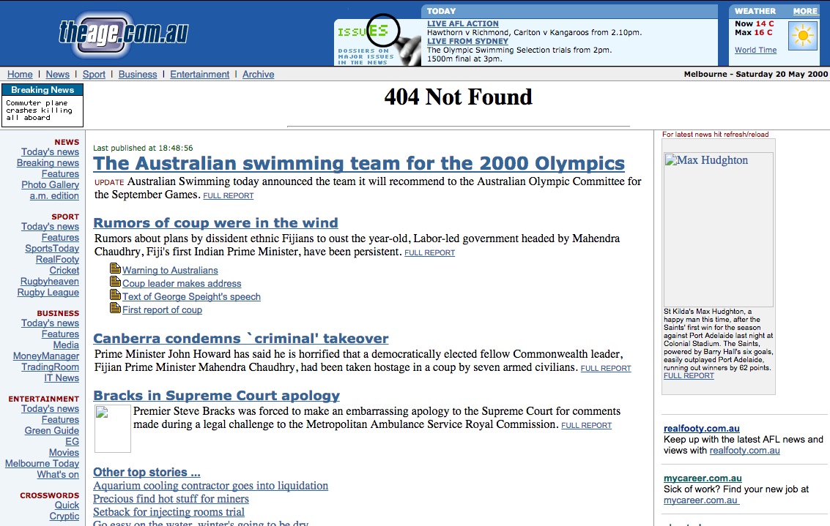Open Sport in the navigation bar

94,75
